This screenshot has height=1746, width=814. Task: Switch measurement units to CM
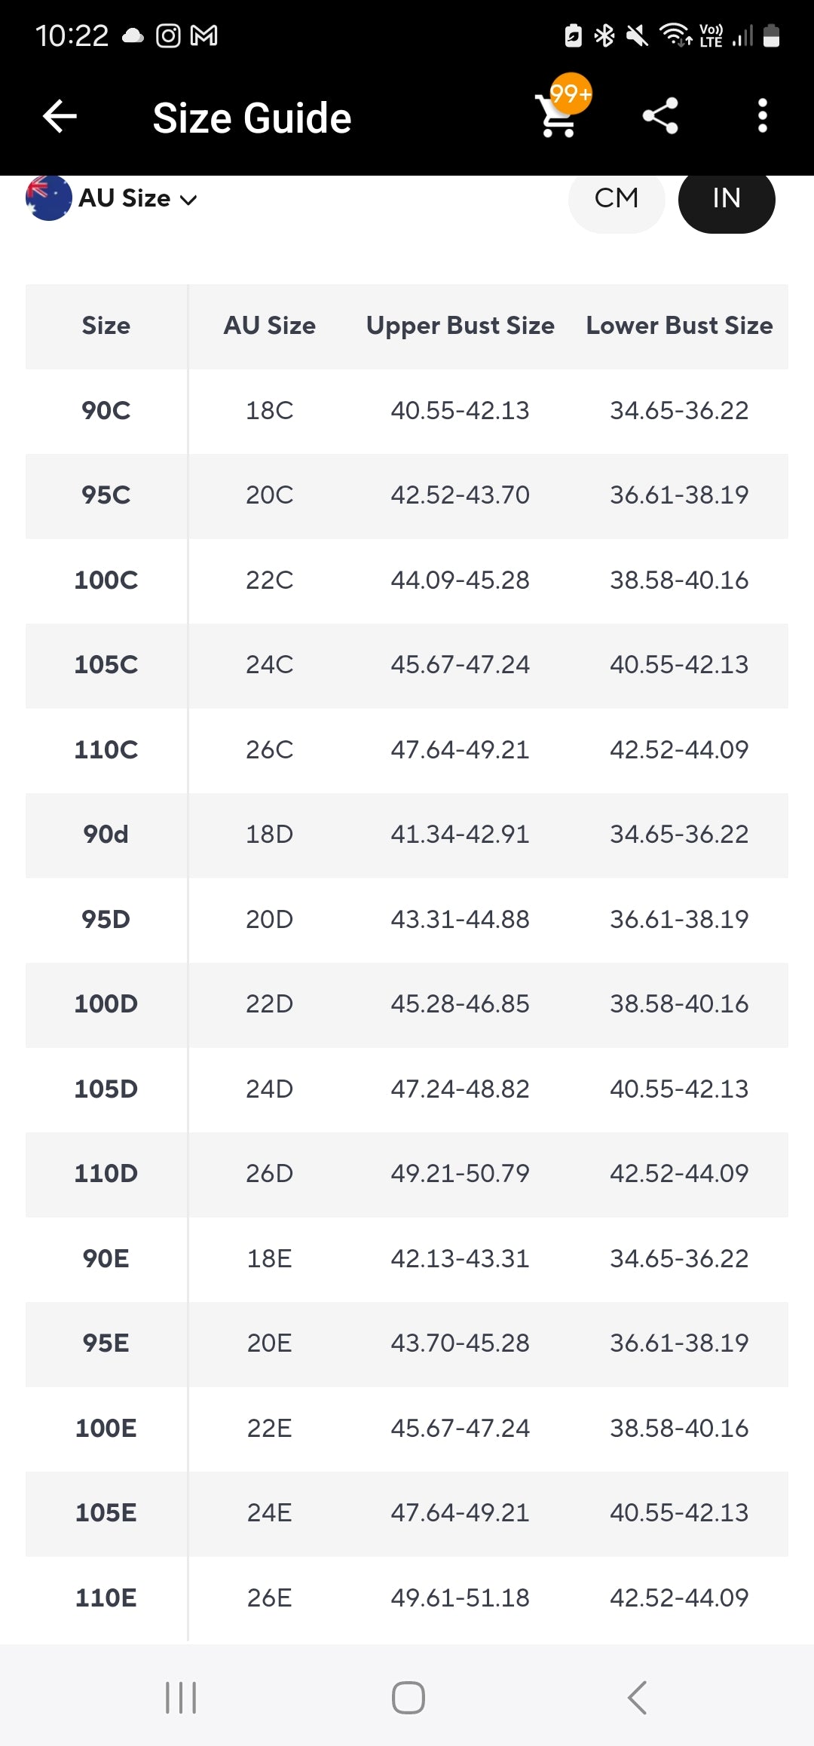click(616, 199)
